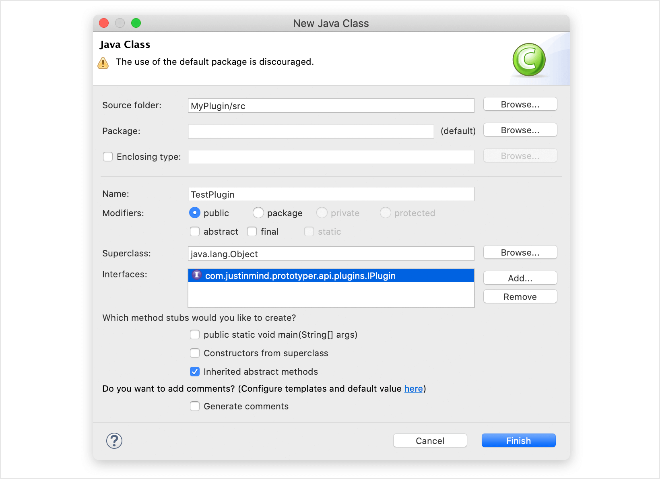This screenshot has height=479, width=660.
Task: Remove the selected interface
Action: coord(520,297)
